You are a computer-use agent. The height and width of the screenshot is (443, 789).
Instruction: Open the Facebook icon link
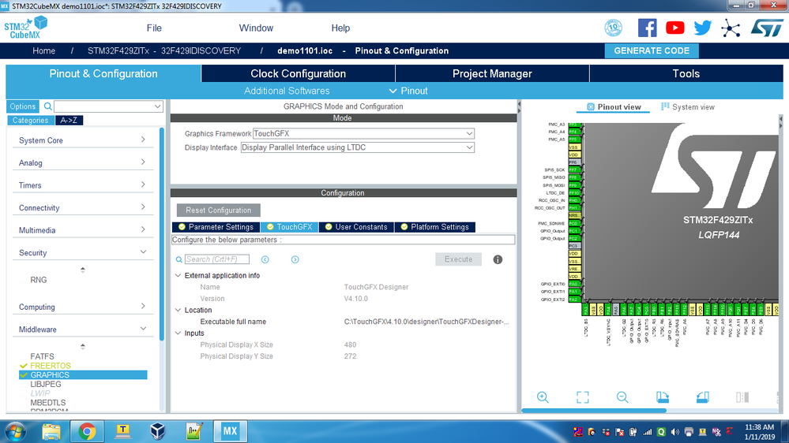pos(647,28)
